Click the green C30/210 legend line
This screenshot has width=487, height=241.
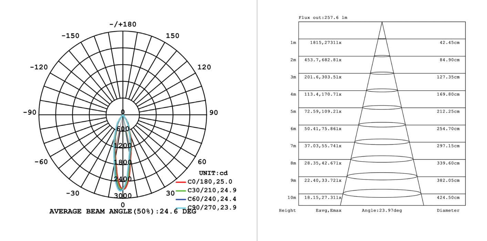[181, 191]
